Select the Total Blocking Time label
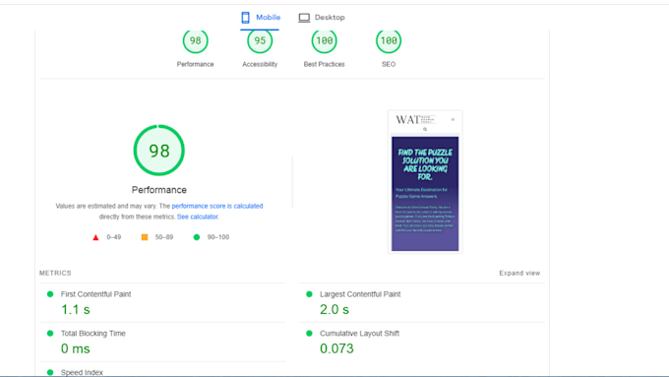 click(93, 334)
